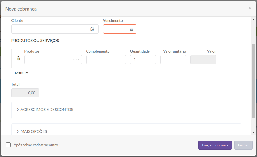Select the Quantidade field showing 1
The image size is (257, 157).
(143, 60)
